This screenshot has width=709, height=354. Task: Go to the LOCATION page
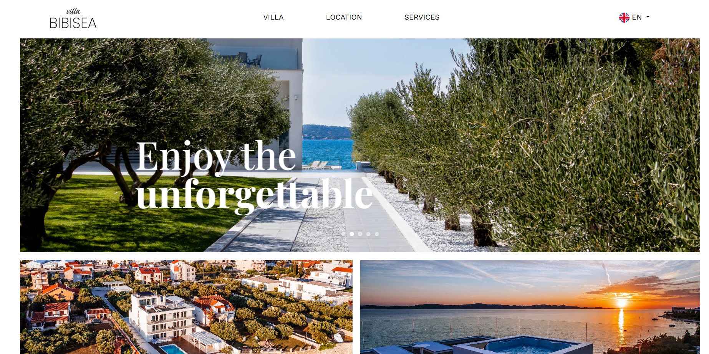pyautogui.click(x=344, y=17)
